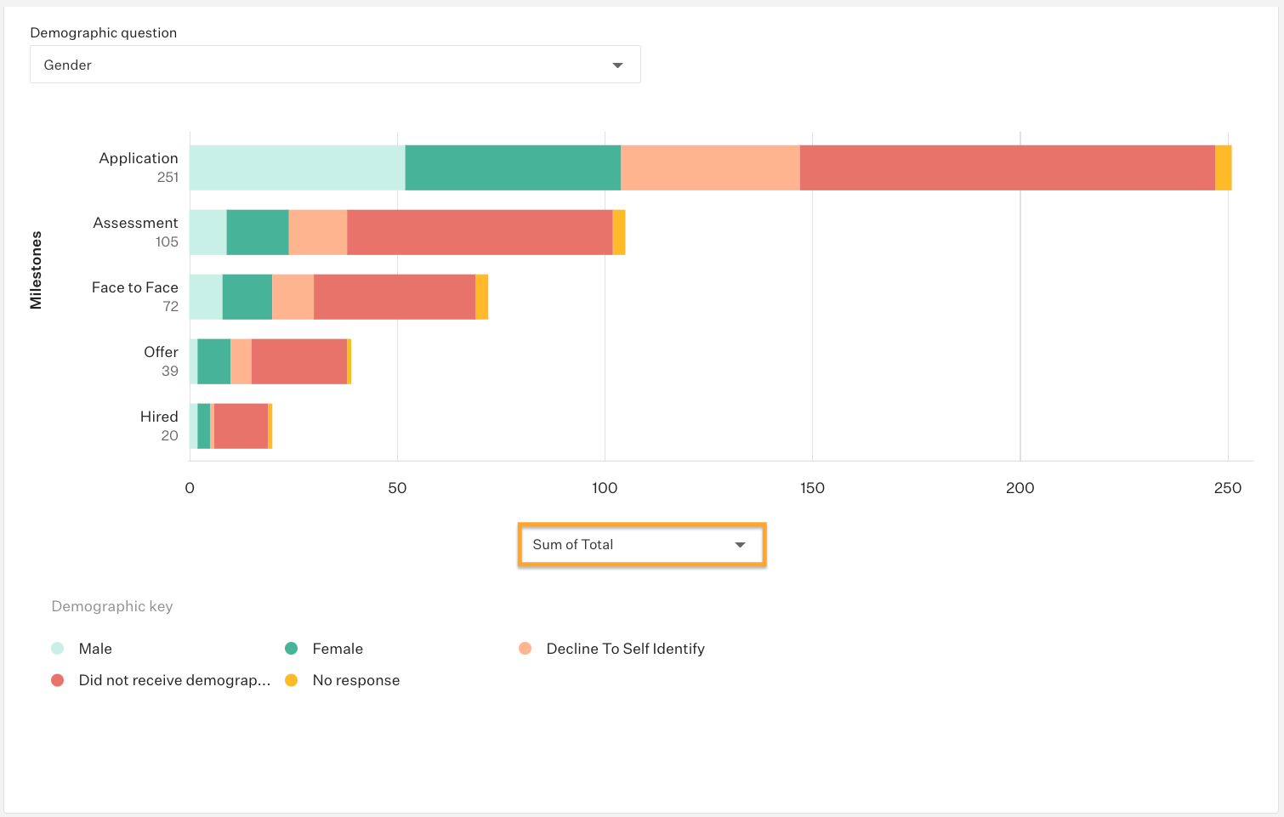The height and width of the screenshot is (817, 1284).
Task: Click the Face to Face bar's teal segment
Action: point(246,298)
